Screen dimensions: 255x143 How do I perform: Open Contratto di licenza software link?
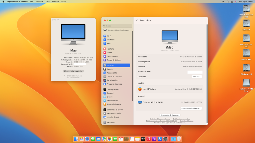tap(160, 119)
